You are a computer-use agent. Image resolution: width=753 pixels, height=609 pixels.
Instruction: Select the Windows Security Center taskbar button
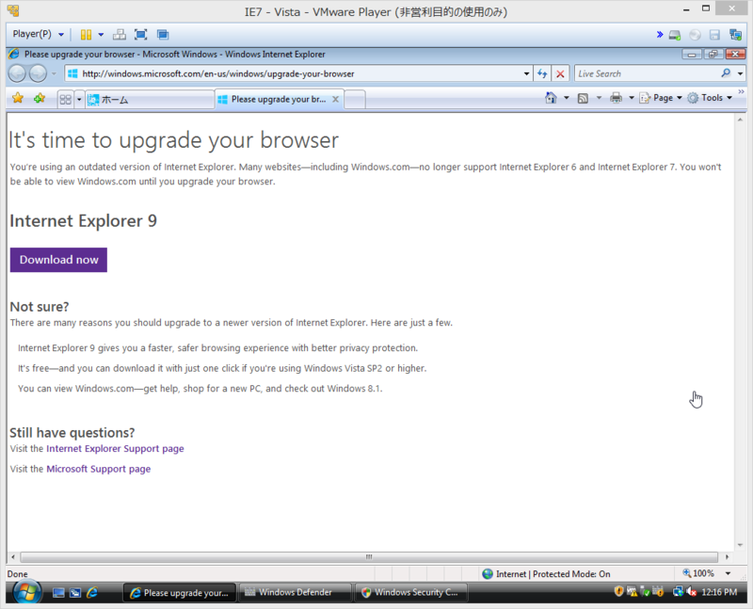coord(410,592)
